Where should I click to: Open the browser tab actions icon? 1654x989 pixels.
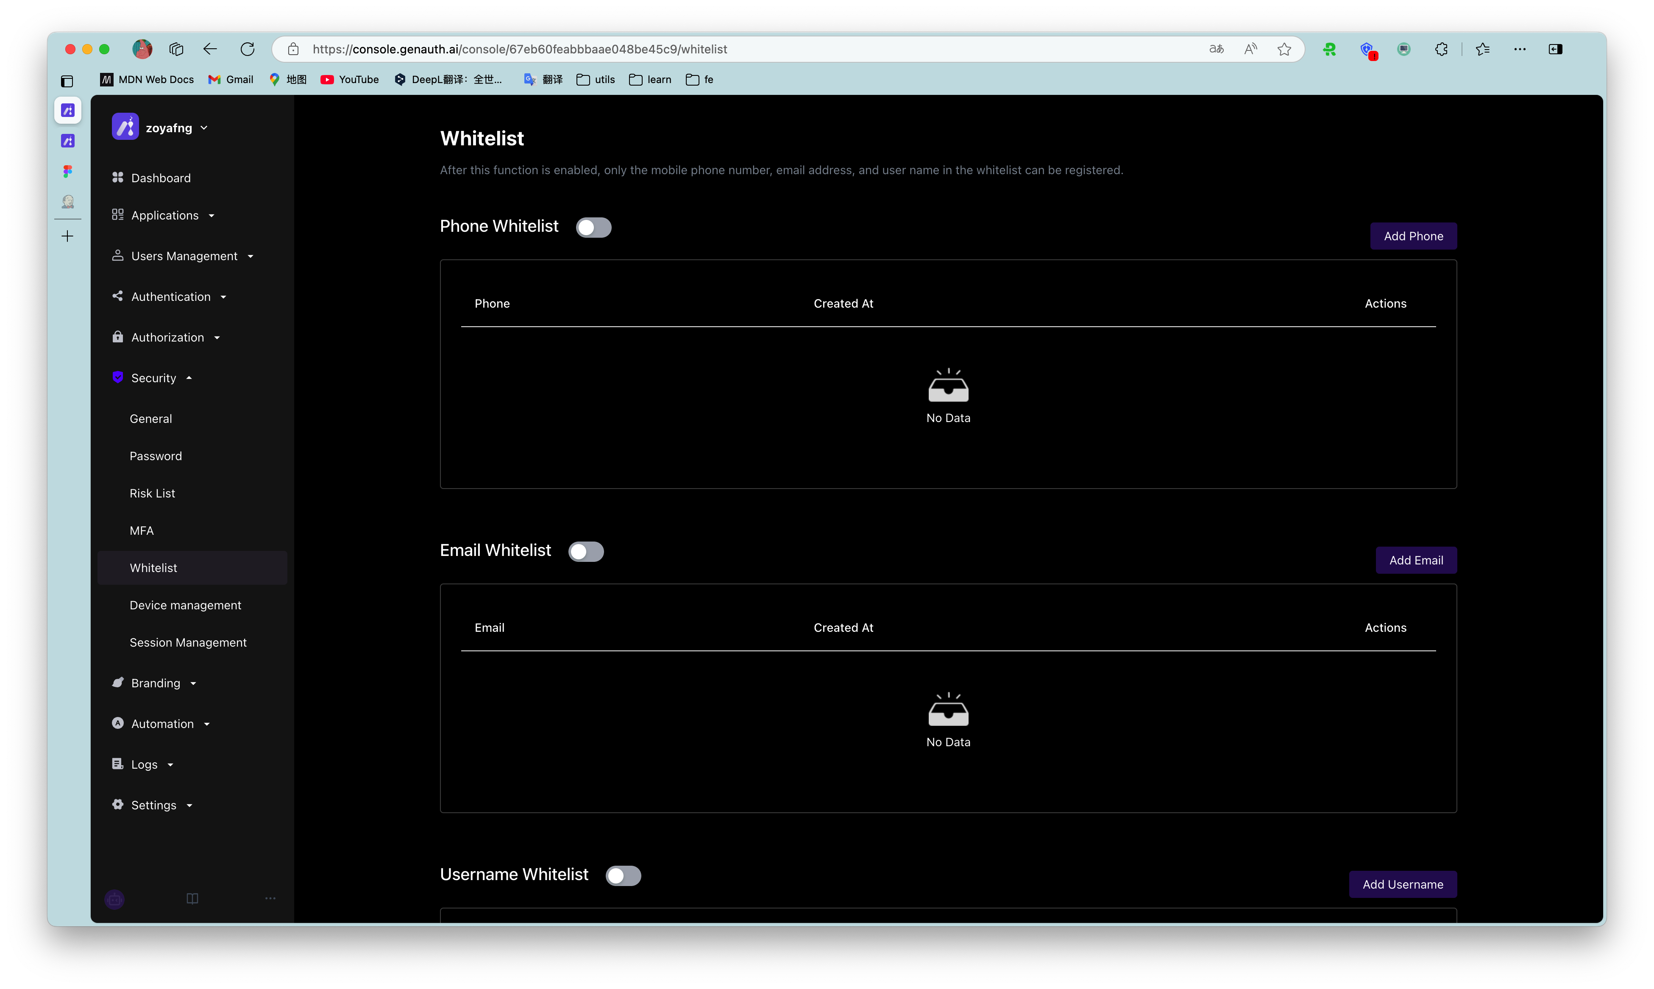(176, 49)
